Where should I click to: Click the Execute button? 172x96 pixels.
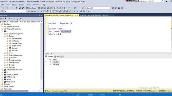point(32,11)
